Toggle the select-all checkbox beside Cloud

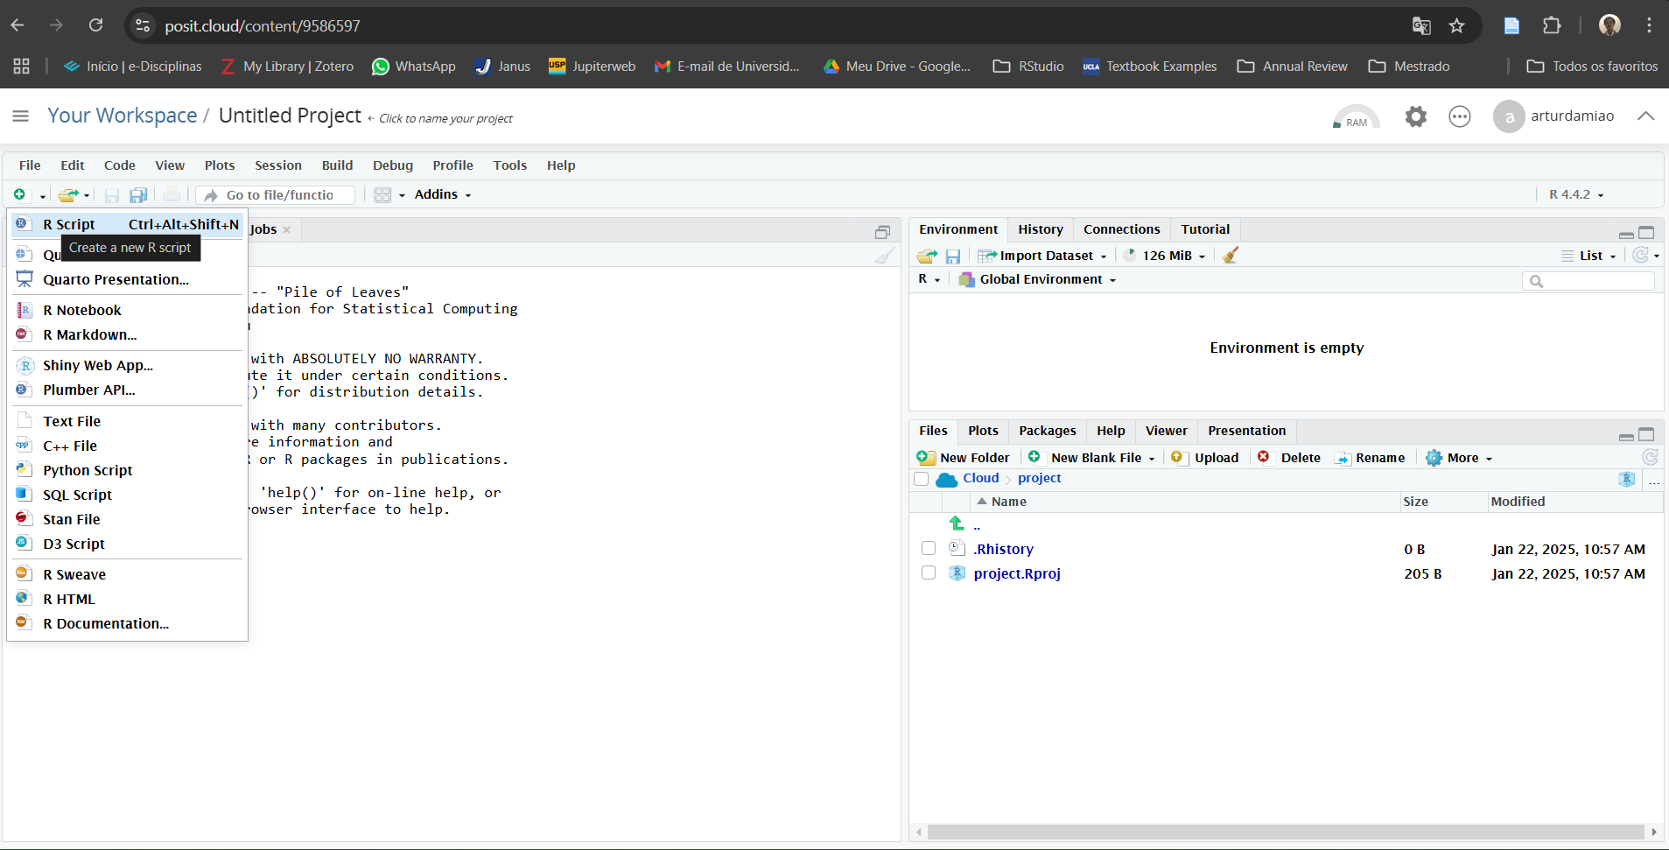pos(921,479)
